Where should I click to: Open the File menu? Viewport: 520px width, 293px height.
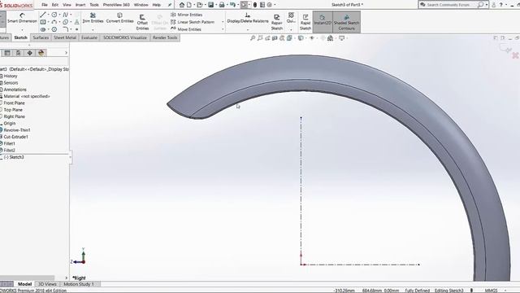tap(45, 5)
